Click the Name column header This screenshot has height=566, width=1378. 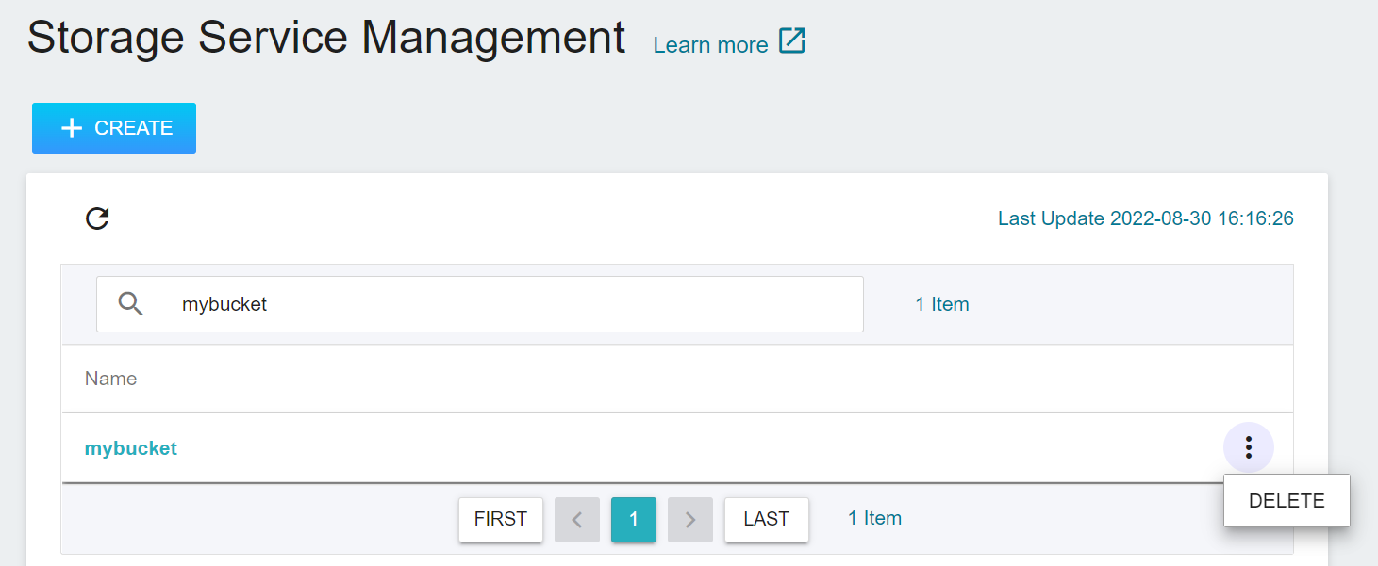click(110, 379)
